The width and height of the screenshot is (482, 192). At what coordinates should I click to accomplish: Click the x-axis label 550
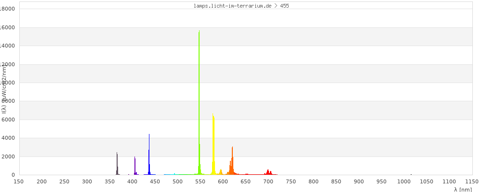[x=200, y=181]
